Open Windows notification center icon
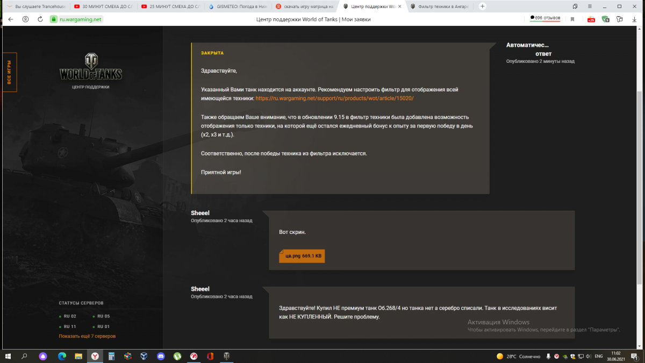 click(x=634, y=356)
